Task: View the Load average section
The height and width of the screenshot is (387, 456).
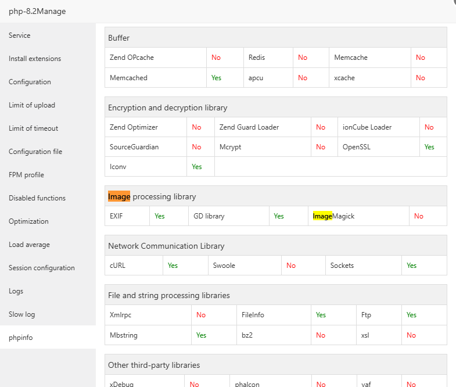Action: click(x=29, y=245)
